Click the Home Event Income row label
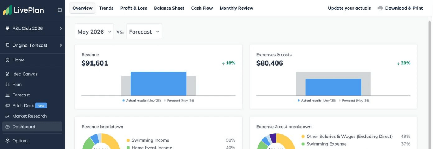 tap(152, 147)
